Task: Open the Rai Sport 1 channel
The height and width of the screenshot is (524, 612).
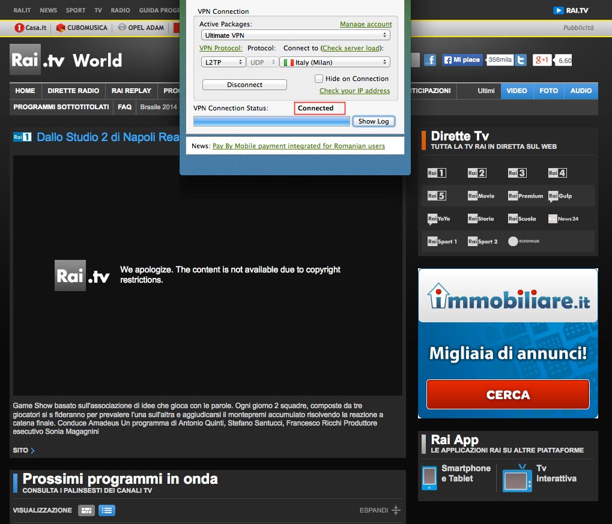Action: (442, 241)
